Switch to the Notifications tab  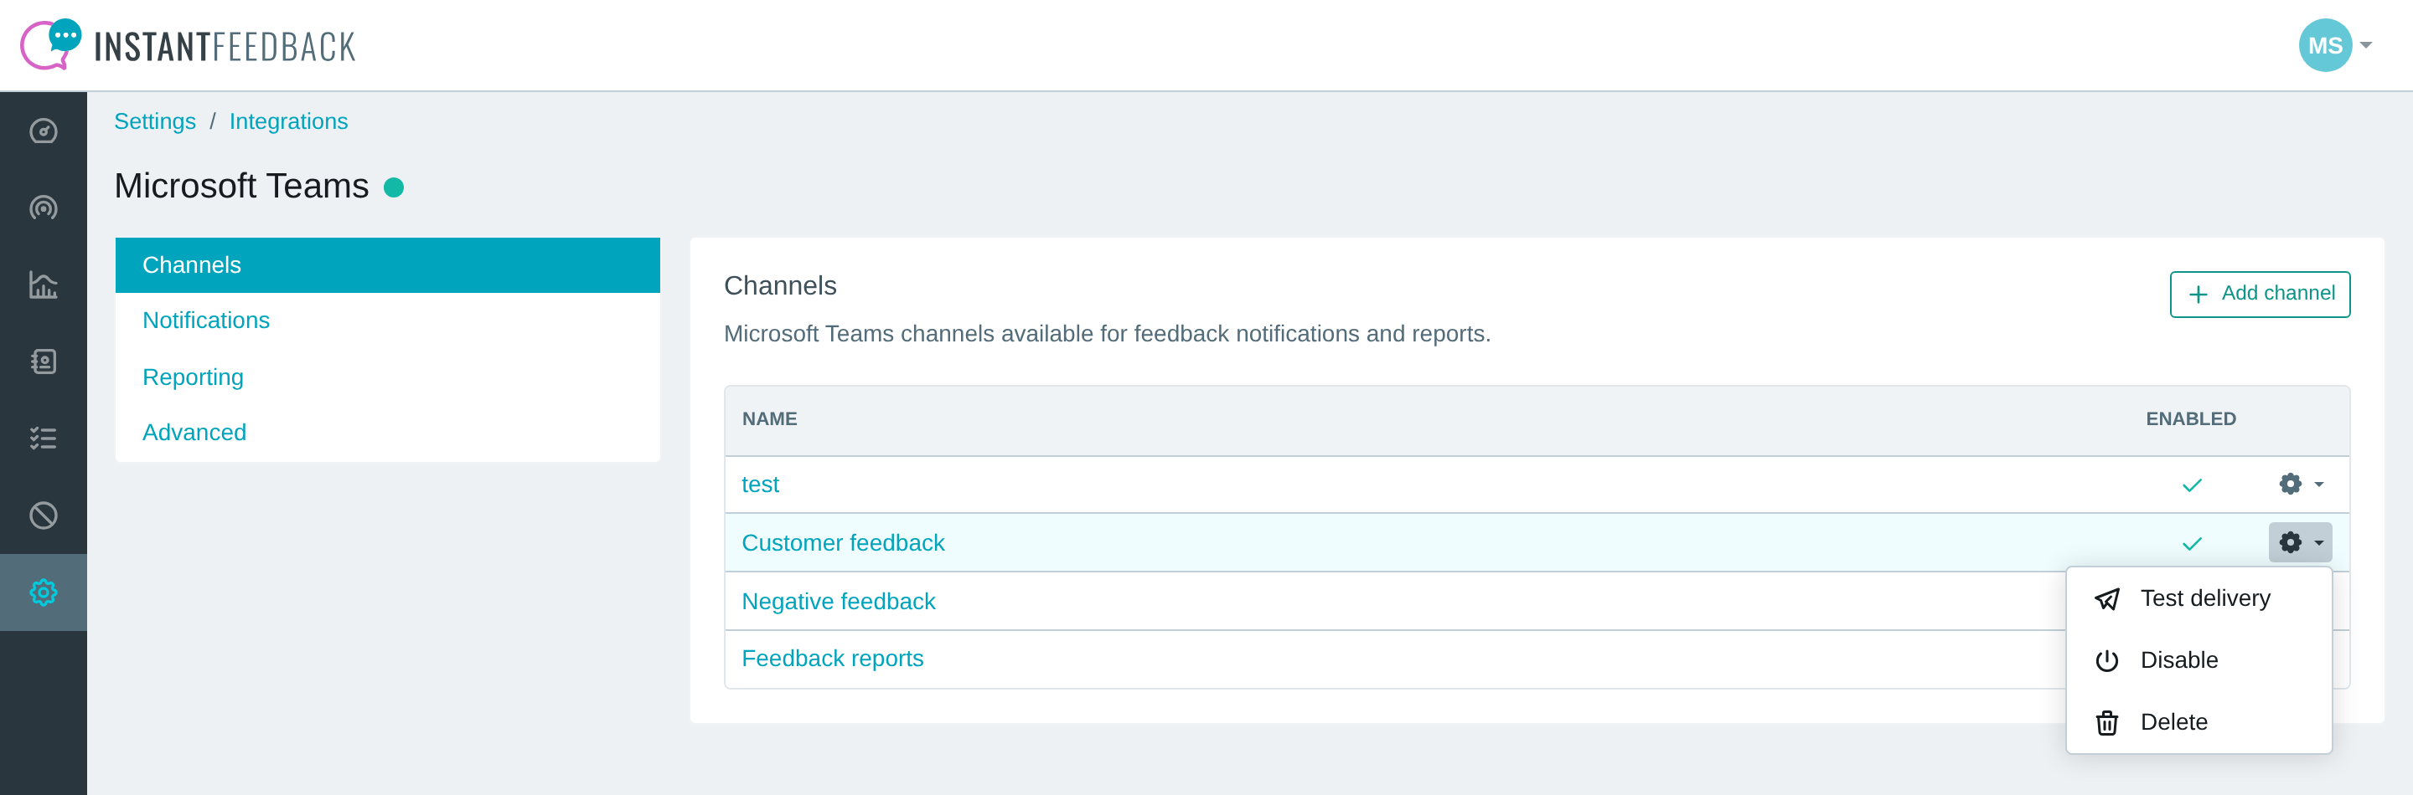(388, 321)
